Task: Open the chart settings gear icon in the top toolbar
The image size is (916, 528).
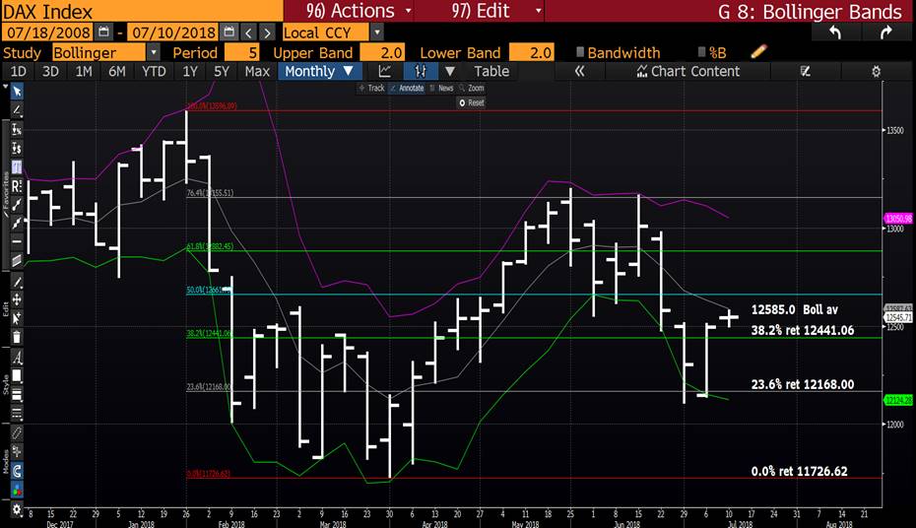Action: (876, 71)
